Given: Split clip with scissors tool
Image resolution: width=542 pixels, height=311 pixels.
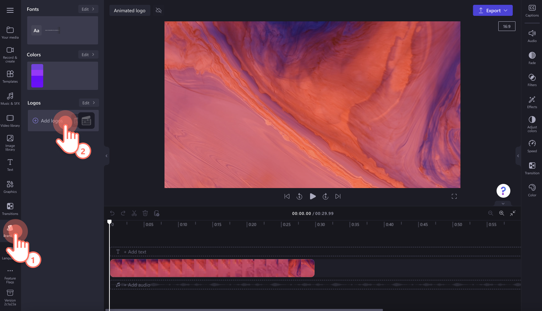Looking at the screenshot, I should pos(134,213).
